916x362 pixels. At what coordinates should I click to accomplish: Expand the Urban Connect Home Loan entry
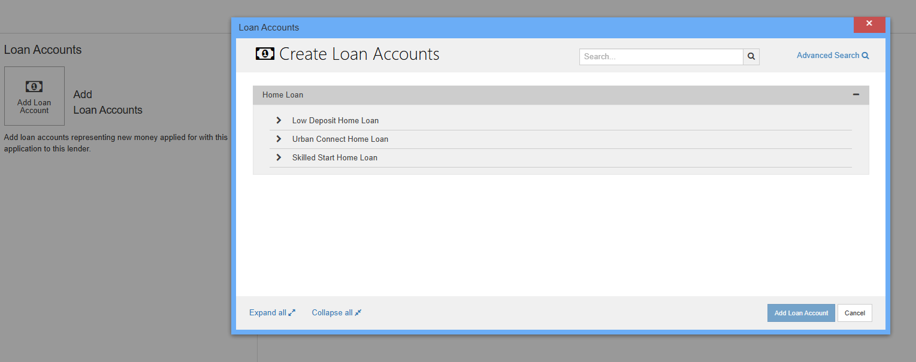coord(277,139)
